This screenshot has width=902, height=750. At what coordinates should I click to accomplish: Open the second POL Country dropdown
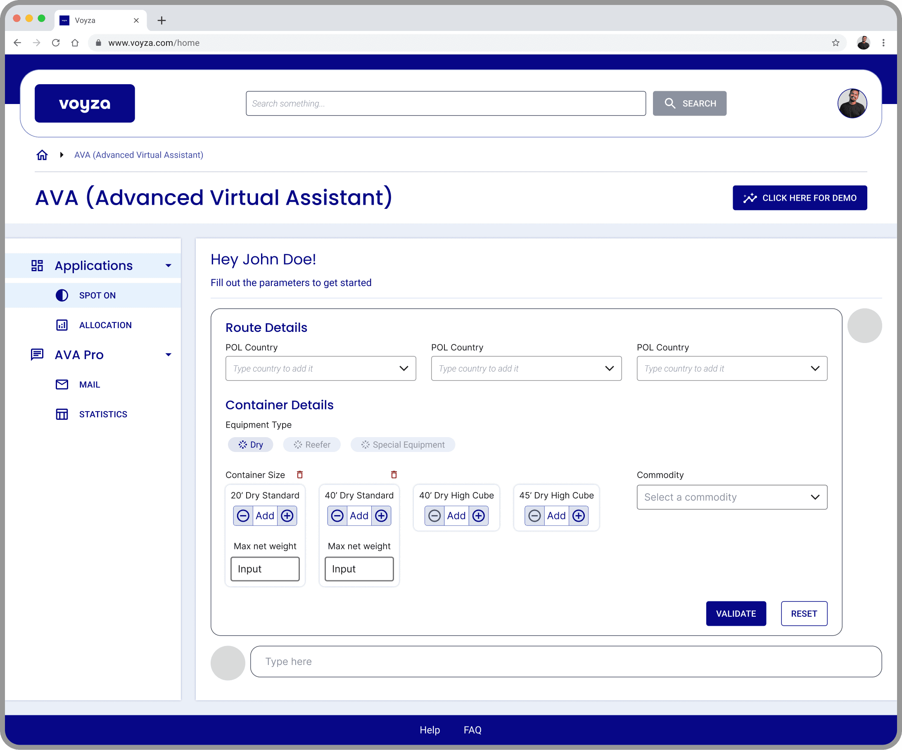527,369
